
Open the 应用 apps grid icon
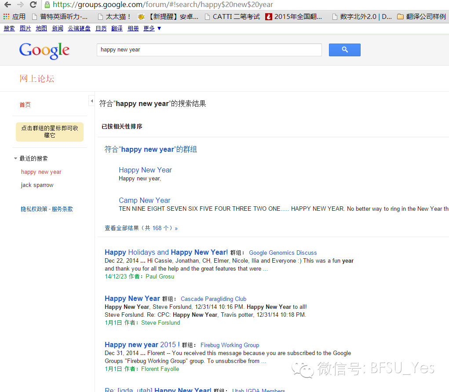[x=6, y=17]
